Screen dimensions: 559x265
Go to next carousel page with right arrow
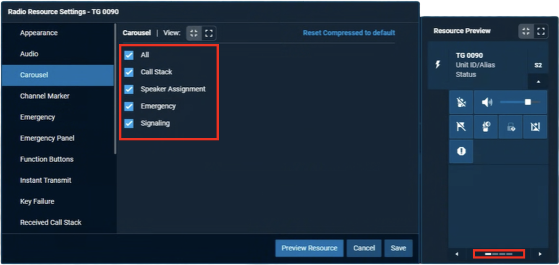[x=540, y=254]
